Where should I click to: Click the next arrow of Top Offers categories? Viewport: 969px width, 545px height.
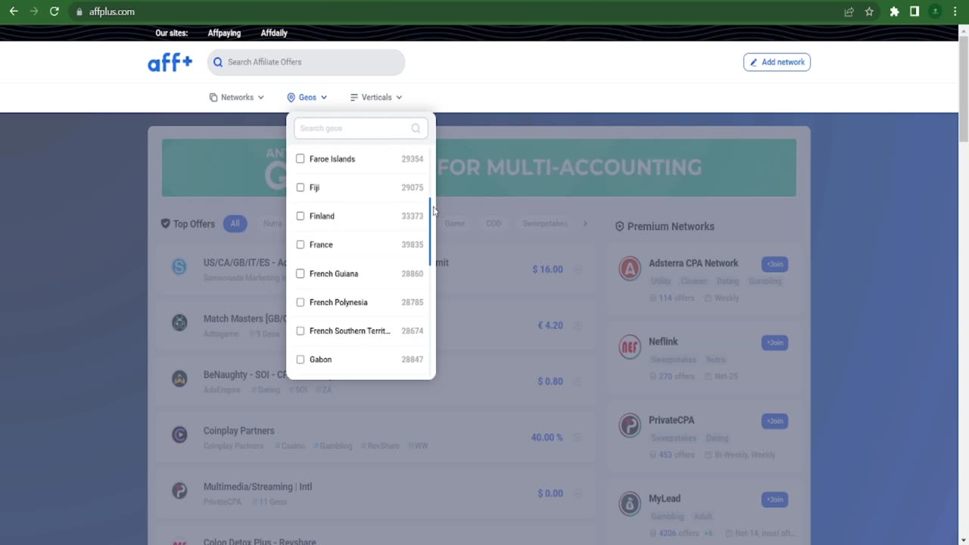pyautogui.click(x=584, y=223)
